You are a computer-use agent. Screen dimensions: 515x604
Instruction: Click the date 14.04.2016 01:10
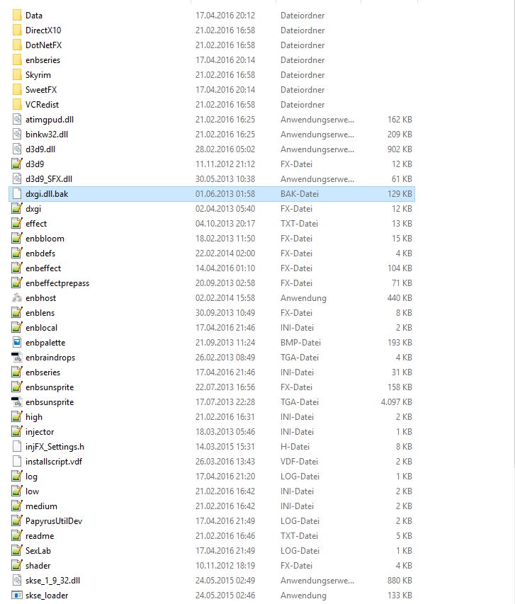pos(225,268)
